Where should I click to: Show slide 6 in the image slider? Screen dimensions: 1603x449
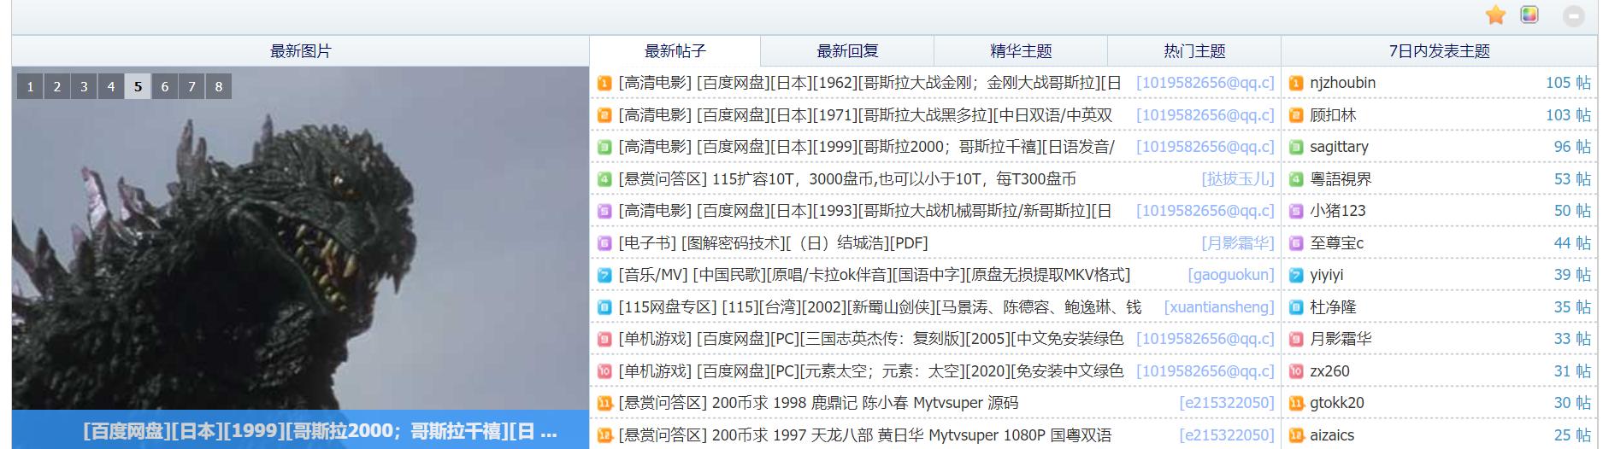coord(165,86)
